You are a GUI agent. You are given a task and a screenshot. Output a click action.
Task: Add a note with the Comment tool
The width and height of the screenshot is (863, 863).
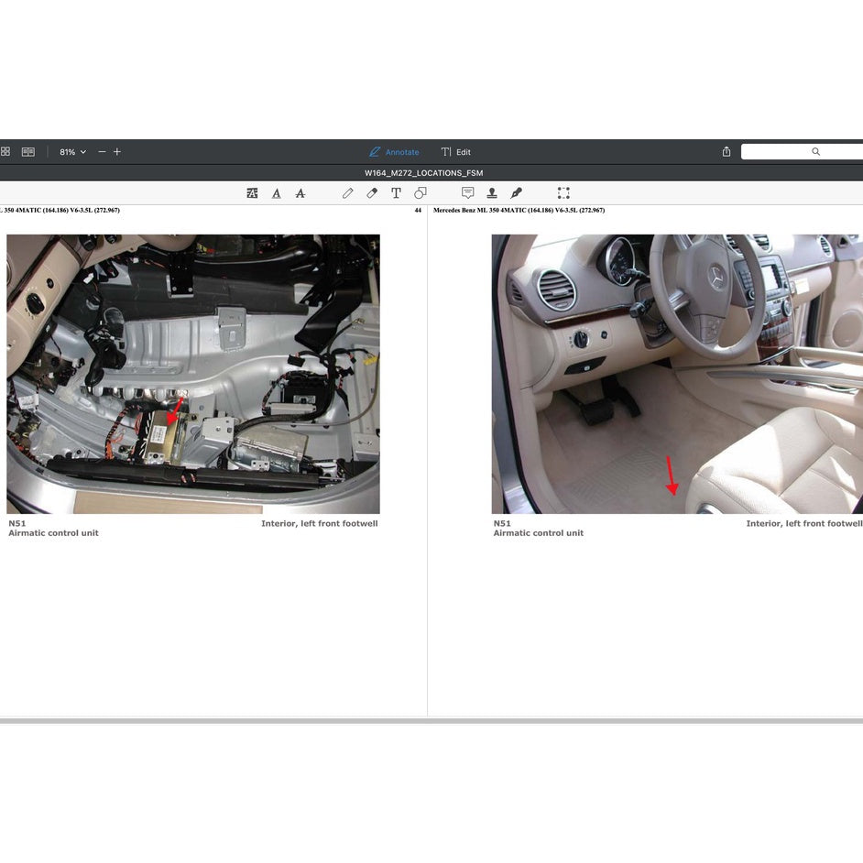click(x=468, y=192)
